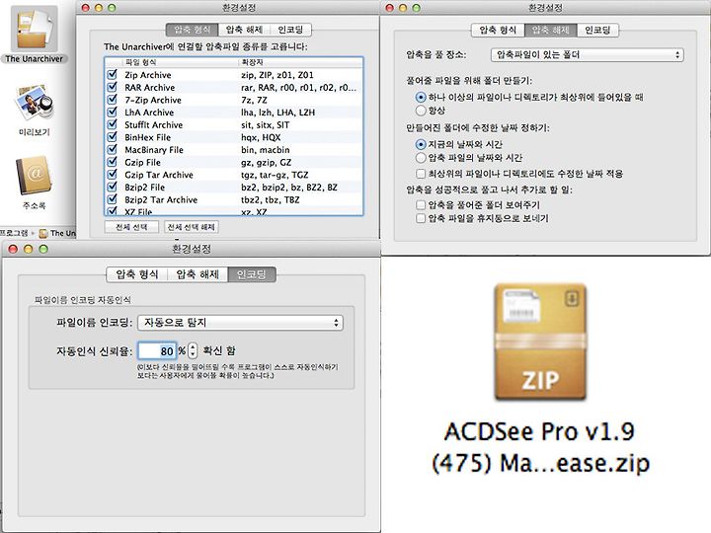This screenshot has height=533, width=711.
Task: Uncheck the RAR Archive format
Action: (x=112, y=87)
